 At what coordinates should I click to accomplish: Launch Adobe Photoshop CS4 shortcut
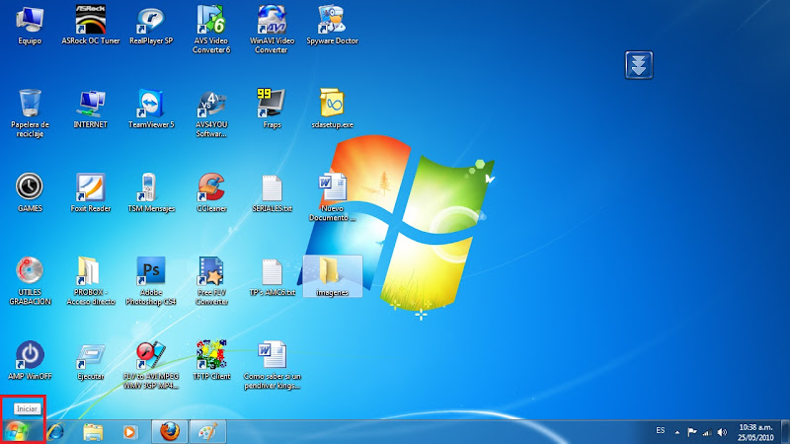(151, 281)
